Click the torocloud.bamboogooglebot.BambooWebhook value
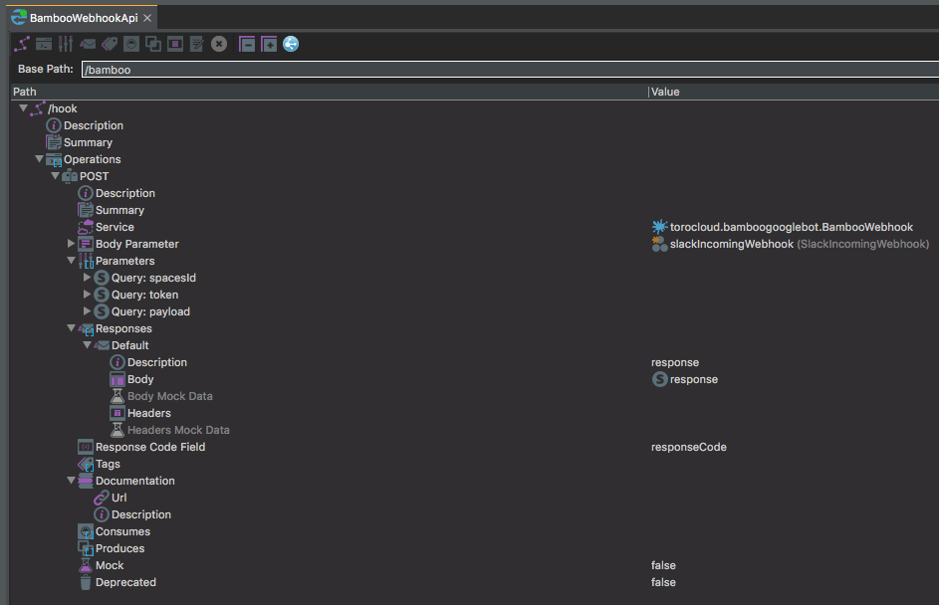 pos(791,228)
